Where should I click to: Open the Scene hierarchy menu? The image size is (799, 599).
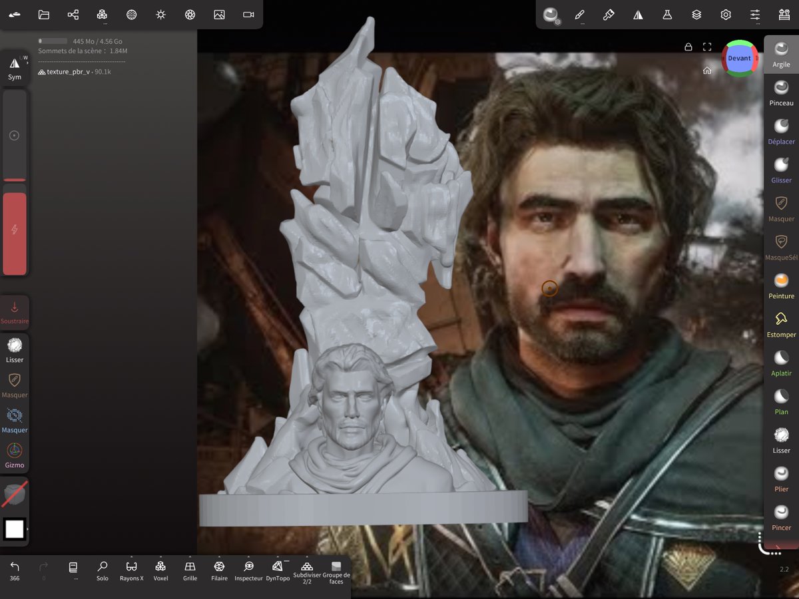(x=73, y=15)
